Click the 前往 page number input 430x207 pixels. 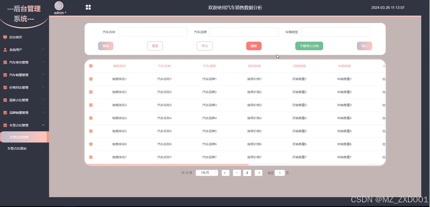(279, 173)
